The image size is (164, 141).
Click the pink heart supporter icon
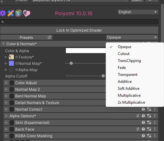coord(27,13)
